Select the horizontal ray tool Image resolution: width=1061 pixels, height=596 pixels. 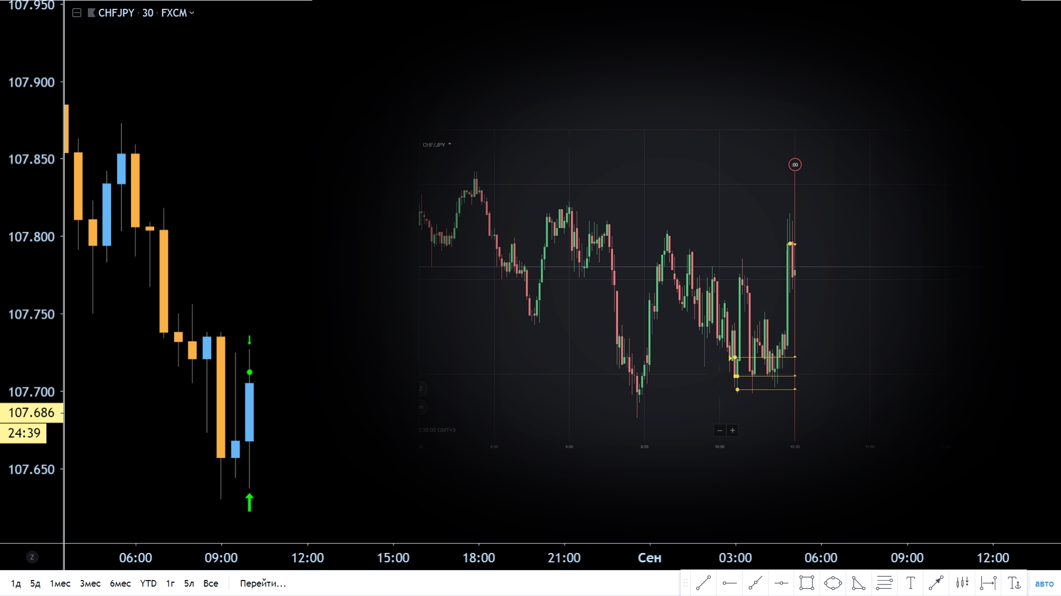click(x=729, y=583)
